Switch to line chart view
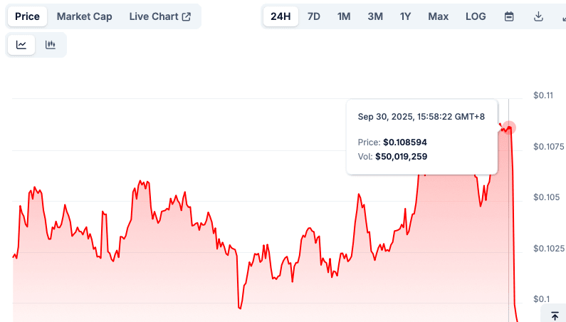Screen dimensions: 566x322 pos(21,45)
